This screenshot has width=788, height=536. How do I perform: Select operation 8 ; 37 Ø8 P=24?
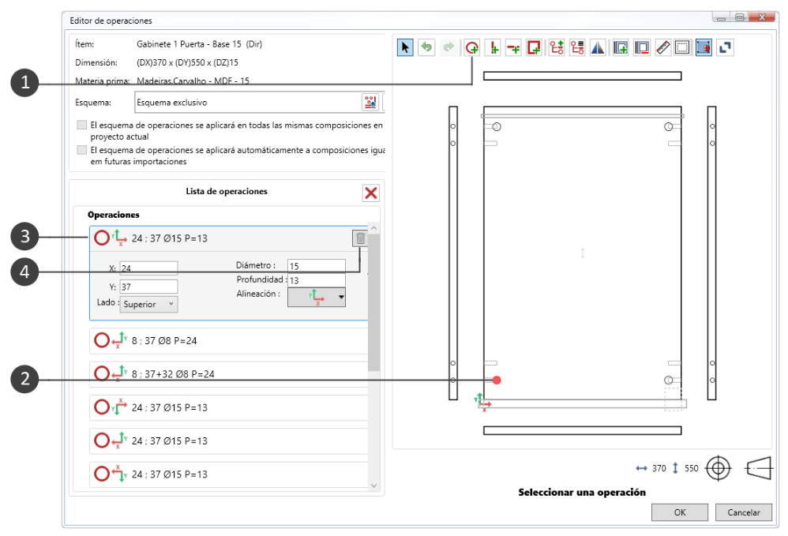click(229, 340)
